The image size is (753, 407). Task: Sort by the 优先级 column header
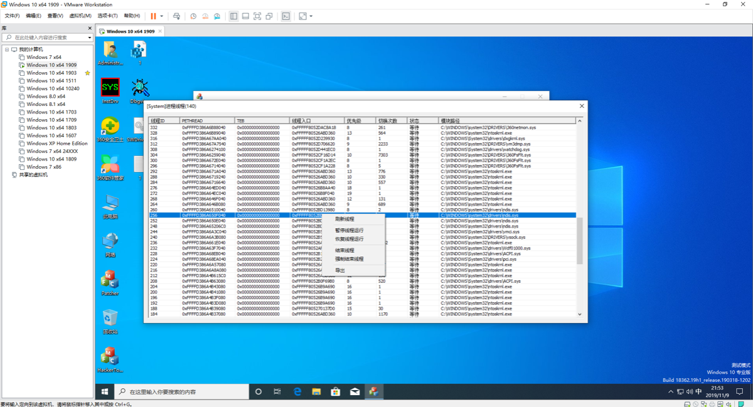click(360, 120)
